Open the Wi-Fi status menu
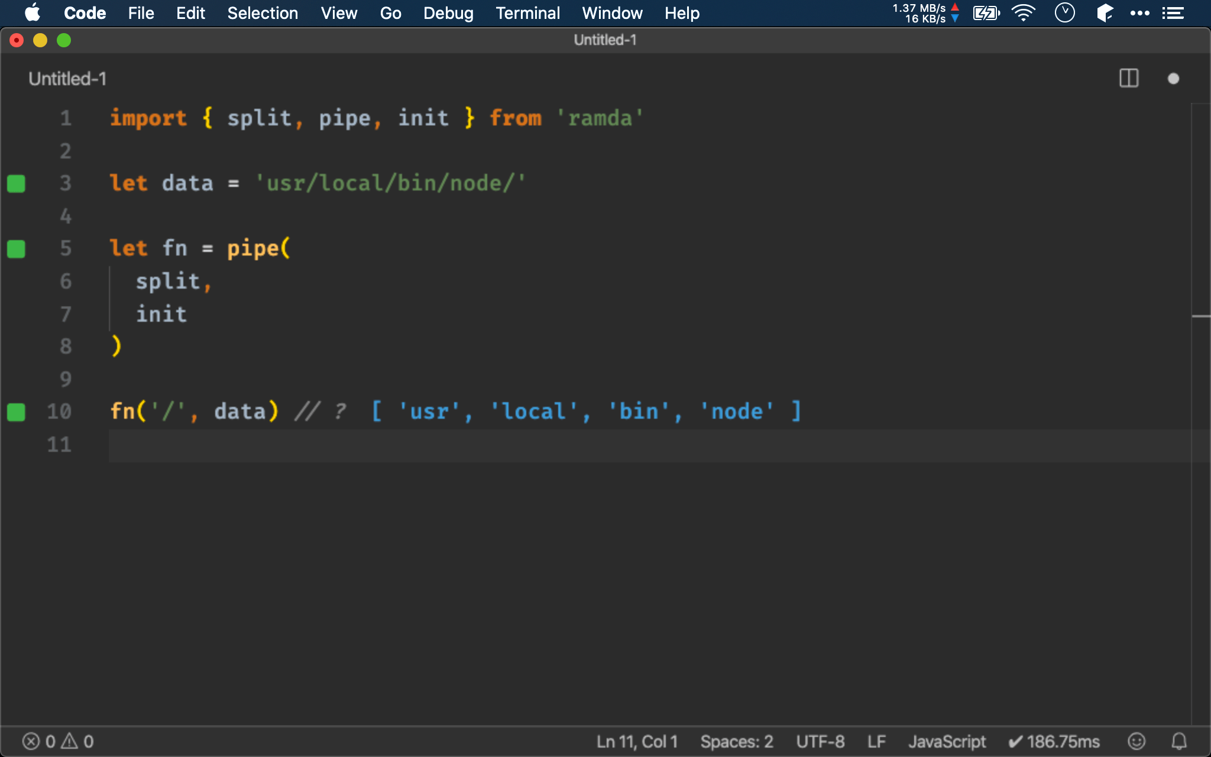The image size is (1211, 757). tap(1024, 13)
